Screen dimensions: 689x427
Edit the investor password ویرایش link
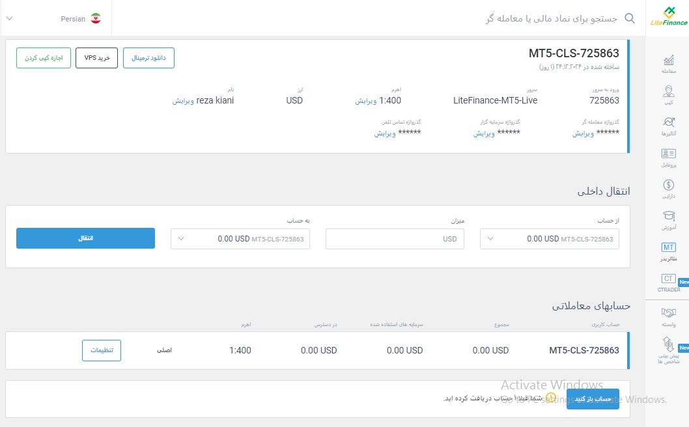click(x=484, y=133)
